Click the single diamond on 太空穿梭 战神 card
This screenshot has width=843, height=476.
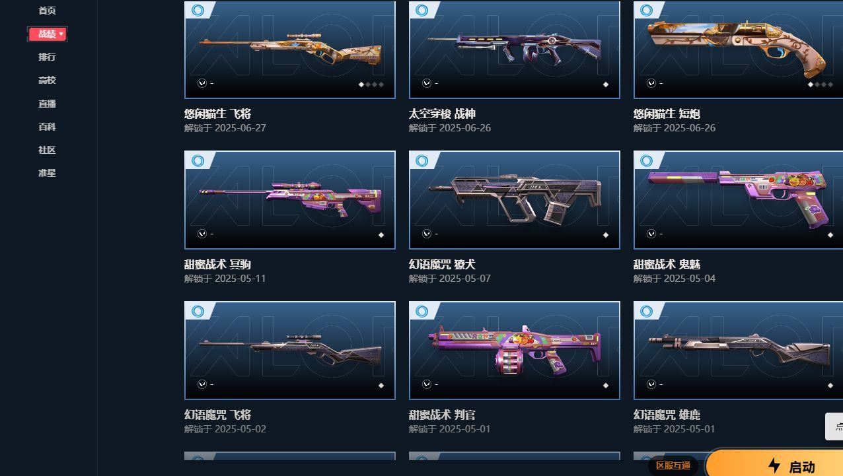(x=606, y=85)
